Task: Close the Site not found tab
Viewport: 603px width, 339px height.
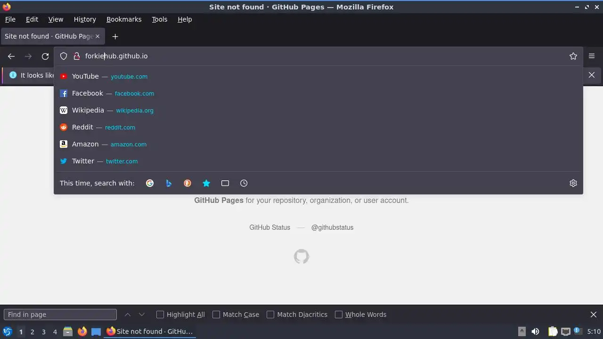Action: point(98,36)
